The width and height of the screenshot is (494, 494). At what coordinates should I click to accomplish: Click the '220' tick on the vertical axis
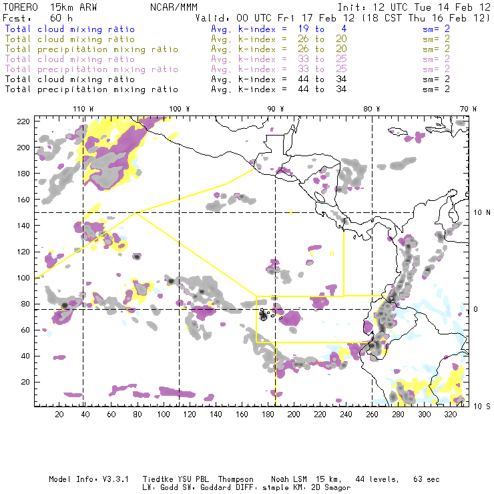click(23, 121)
